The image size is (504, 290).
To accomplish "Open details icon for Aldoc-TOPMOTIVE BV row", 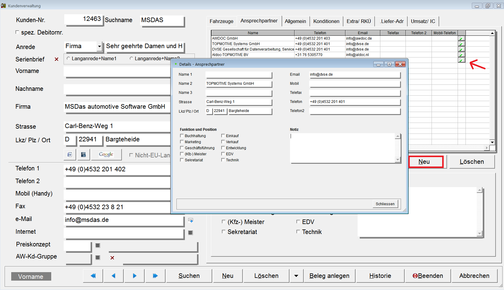I will tap(462, 55).
